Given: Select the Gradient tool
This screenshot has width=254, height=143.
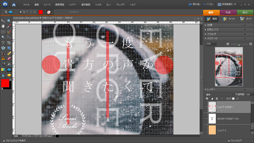Looking at the screenshot, I should [x=3, y=70].
